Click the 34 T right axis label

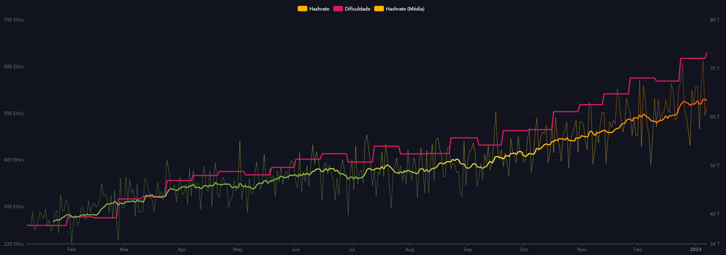tap(715, 244)
